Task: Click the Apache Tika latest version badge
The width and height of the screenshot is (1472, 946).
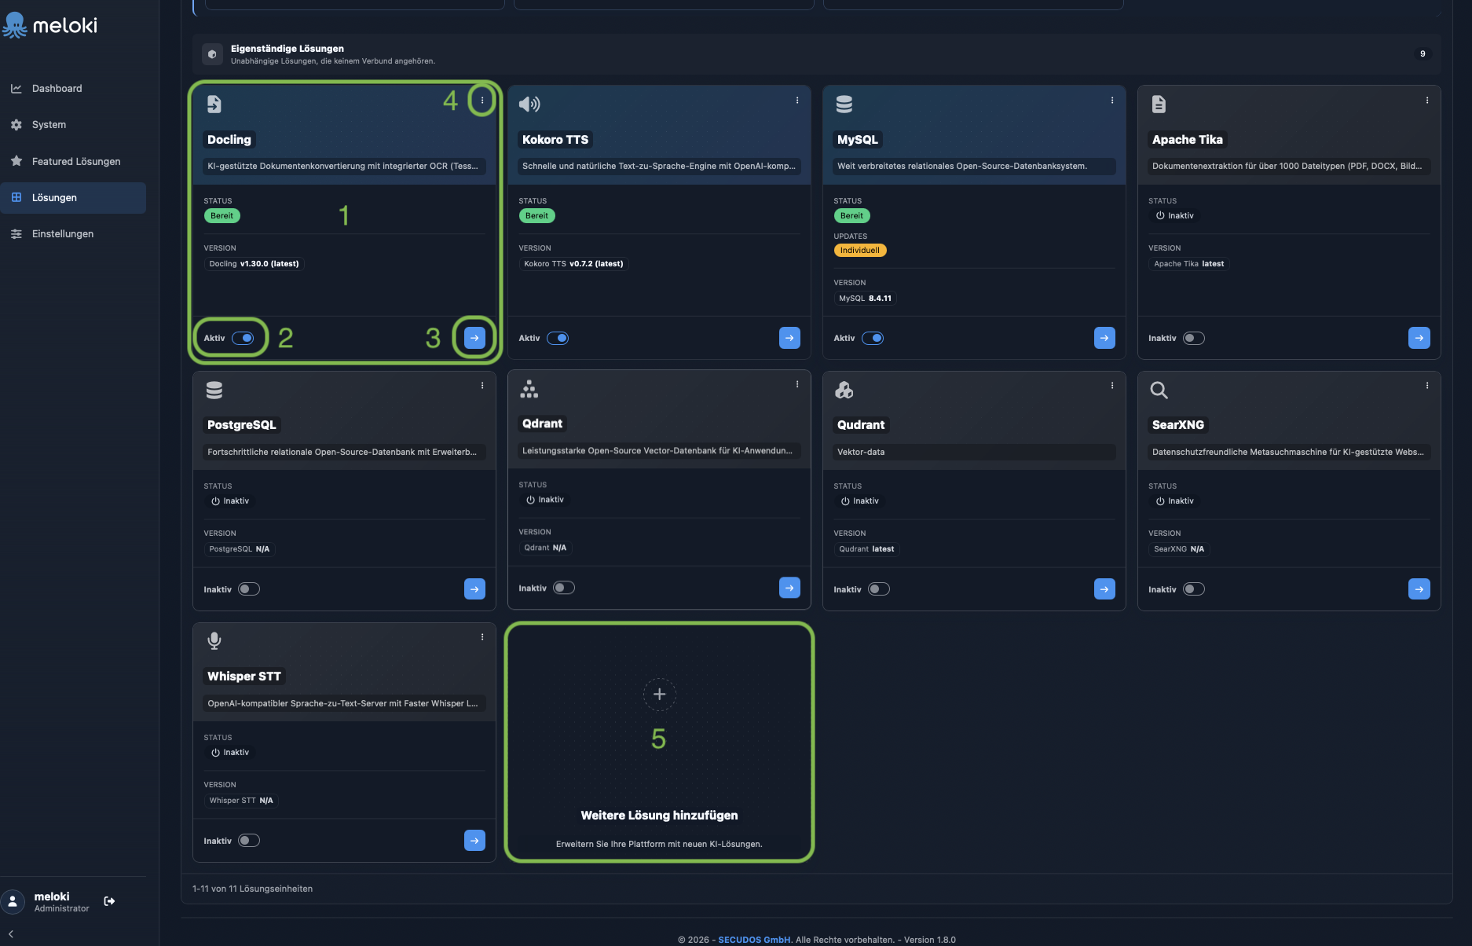Action: (1188, 264)
